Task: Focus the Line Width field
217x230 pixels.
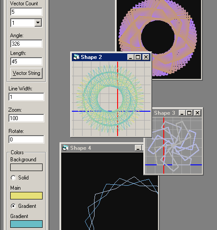Action: [x=26, y=97]
